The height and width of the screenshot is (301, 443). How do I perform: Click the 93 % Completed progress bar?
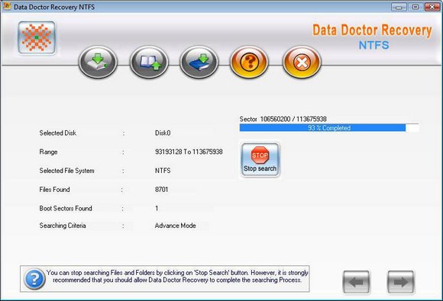329,128
